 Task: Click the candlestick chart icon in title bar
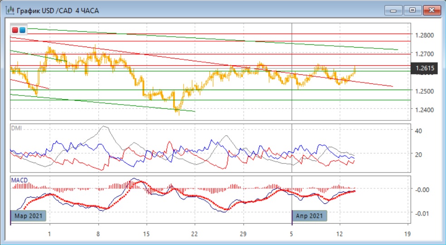click(x=9, y=10)
